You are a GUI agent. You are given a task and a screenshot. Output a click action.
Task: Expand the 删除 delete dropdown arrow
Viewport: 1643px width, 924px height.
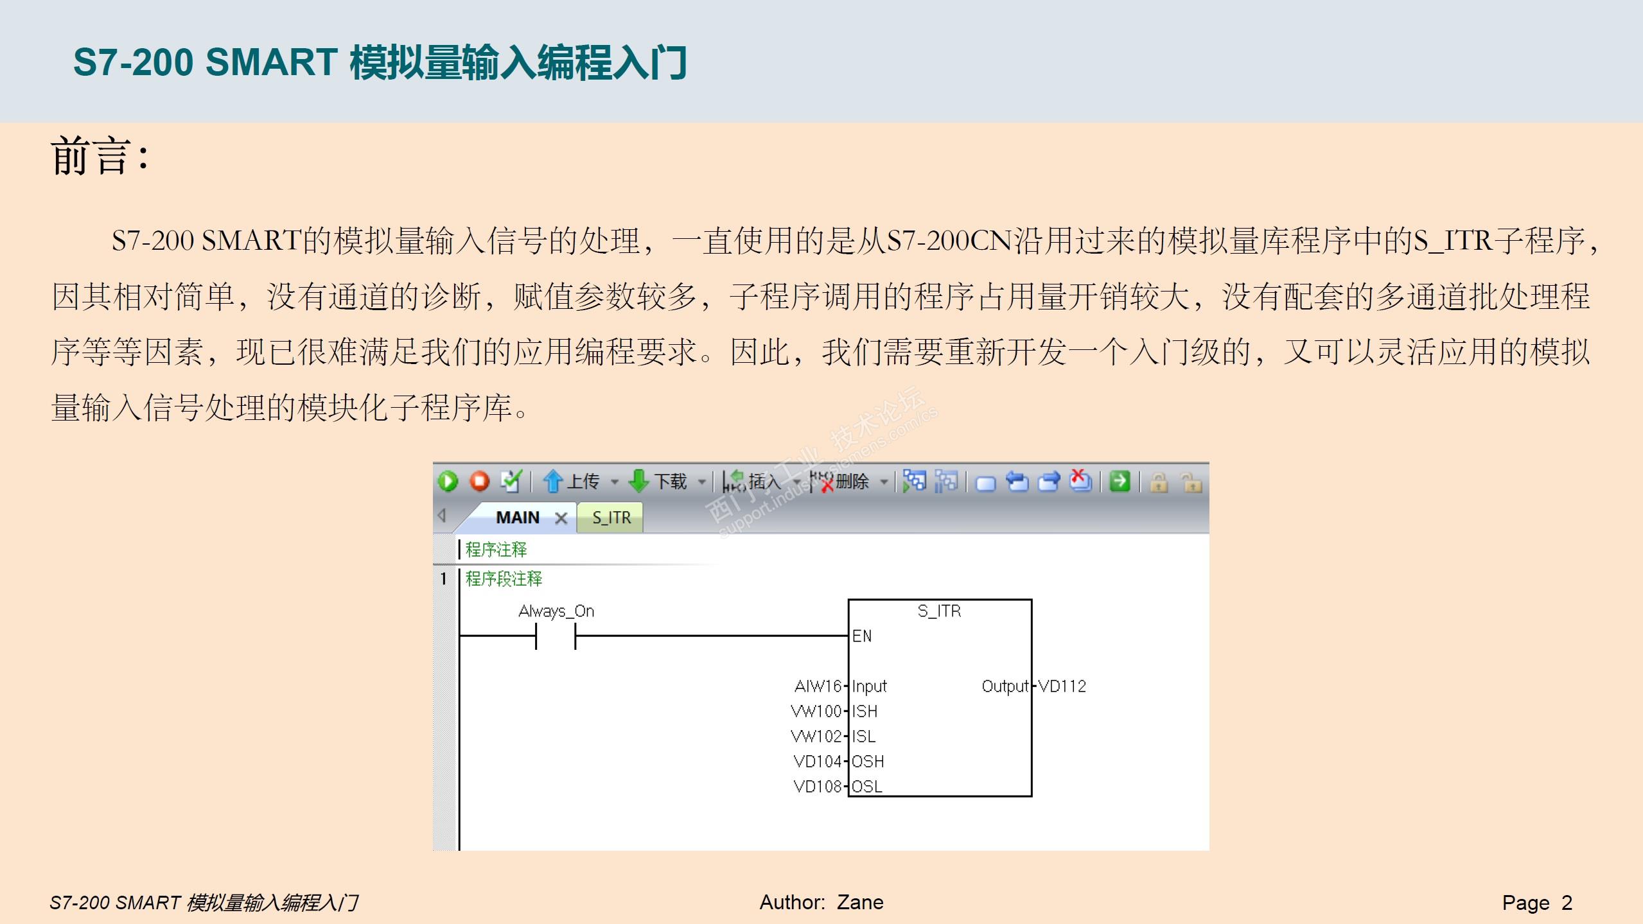(884, 482)
